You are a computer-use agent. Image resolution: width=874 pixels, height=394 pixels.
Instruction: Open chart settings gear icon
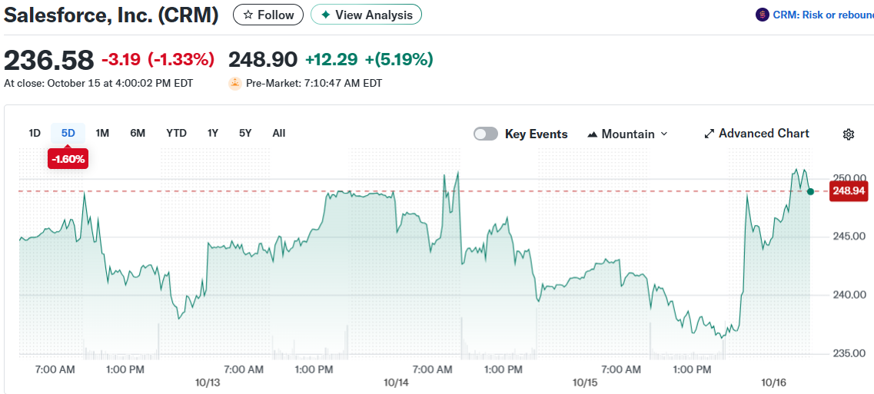click(849, 134)
